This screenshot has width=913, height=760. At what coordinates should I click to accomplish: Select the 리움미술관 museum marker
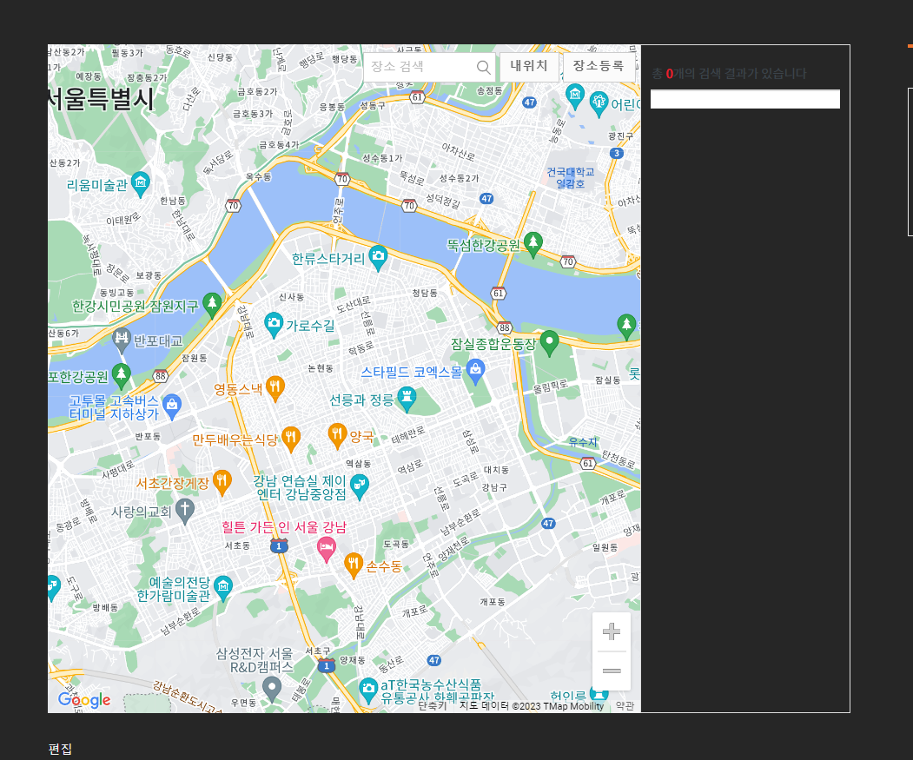141,183
